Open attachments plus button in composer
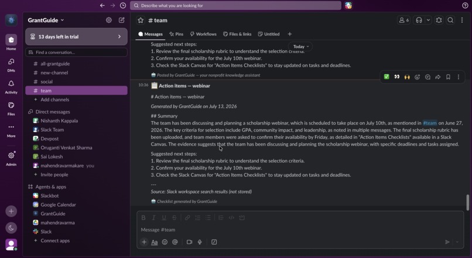This screenshot has height=258, width=472. [144, 242]
